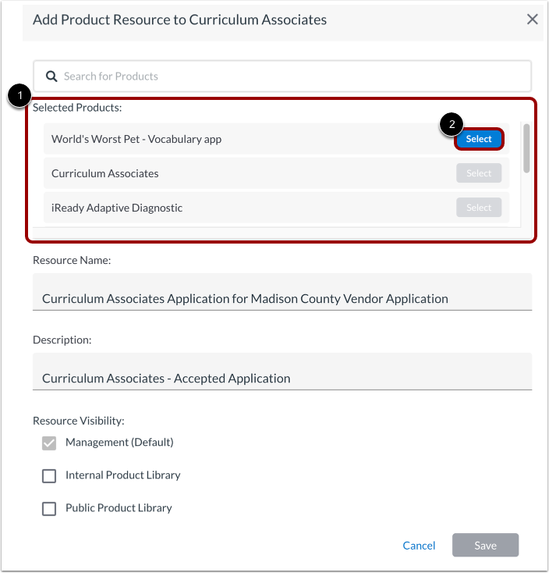Click the Search for Products field
The width and height of the screenshot is (549, 573).
pyautogui.click(x=289, y=77)
